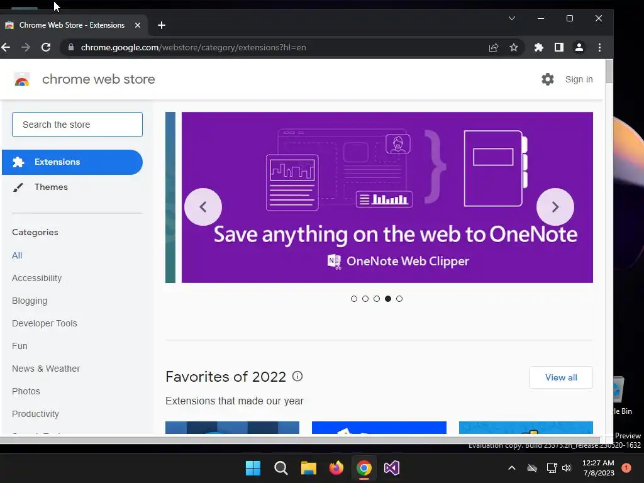Click the Chrome taskbar icon
The image size is (644, 483).
point(364,468)
